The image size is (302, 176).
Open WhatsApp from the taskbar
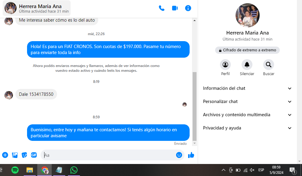tap(74, 170)
